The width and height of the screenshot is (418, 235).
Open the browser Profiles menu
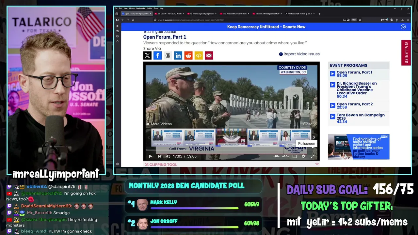(x=149, y=8)
